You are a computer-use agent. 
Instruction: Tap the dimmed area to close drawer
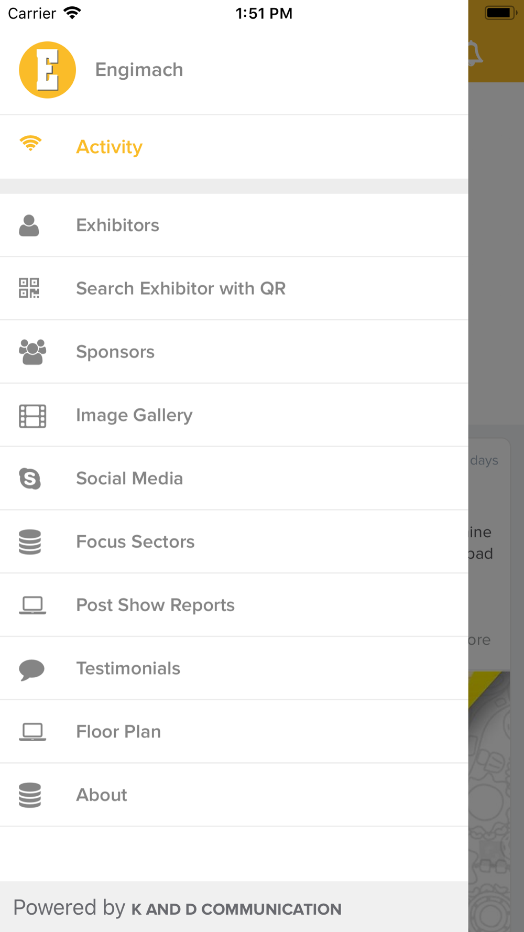tap(496, 262)
